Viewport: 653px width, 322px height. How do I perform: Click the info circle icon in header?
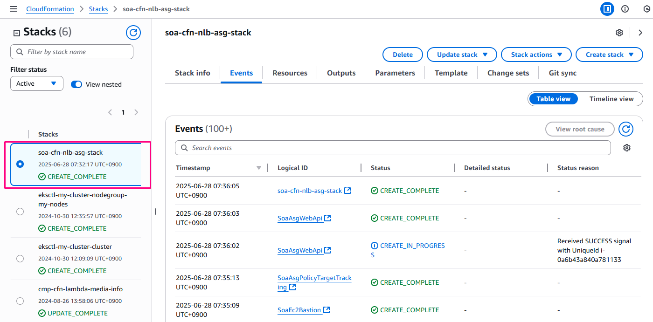[625, 9]
